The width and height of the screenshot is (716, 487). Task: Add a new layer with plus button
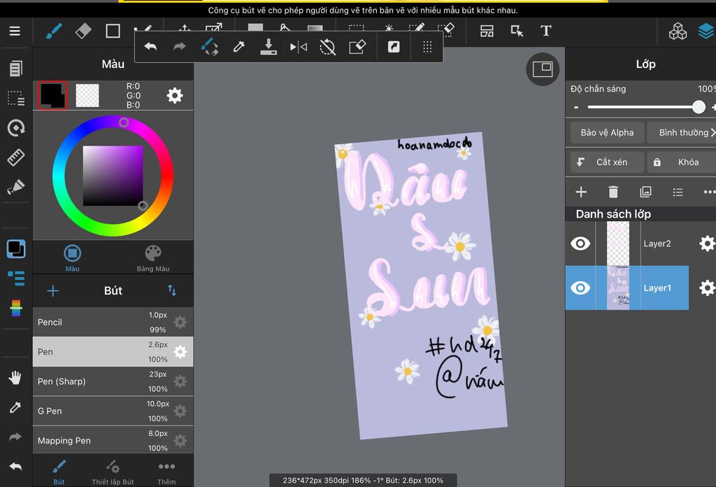point(581,192)
